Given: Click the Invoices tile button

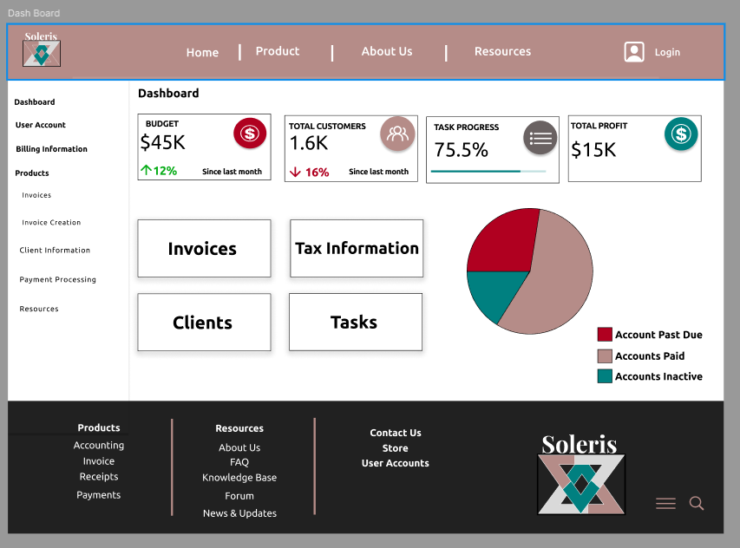Looking at the screenshot, I should [205, 249].
